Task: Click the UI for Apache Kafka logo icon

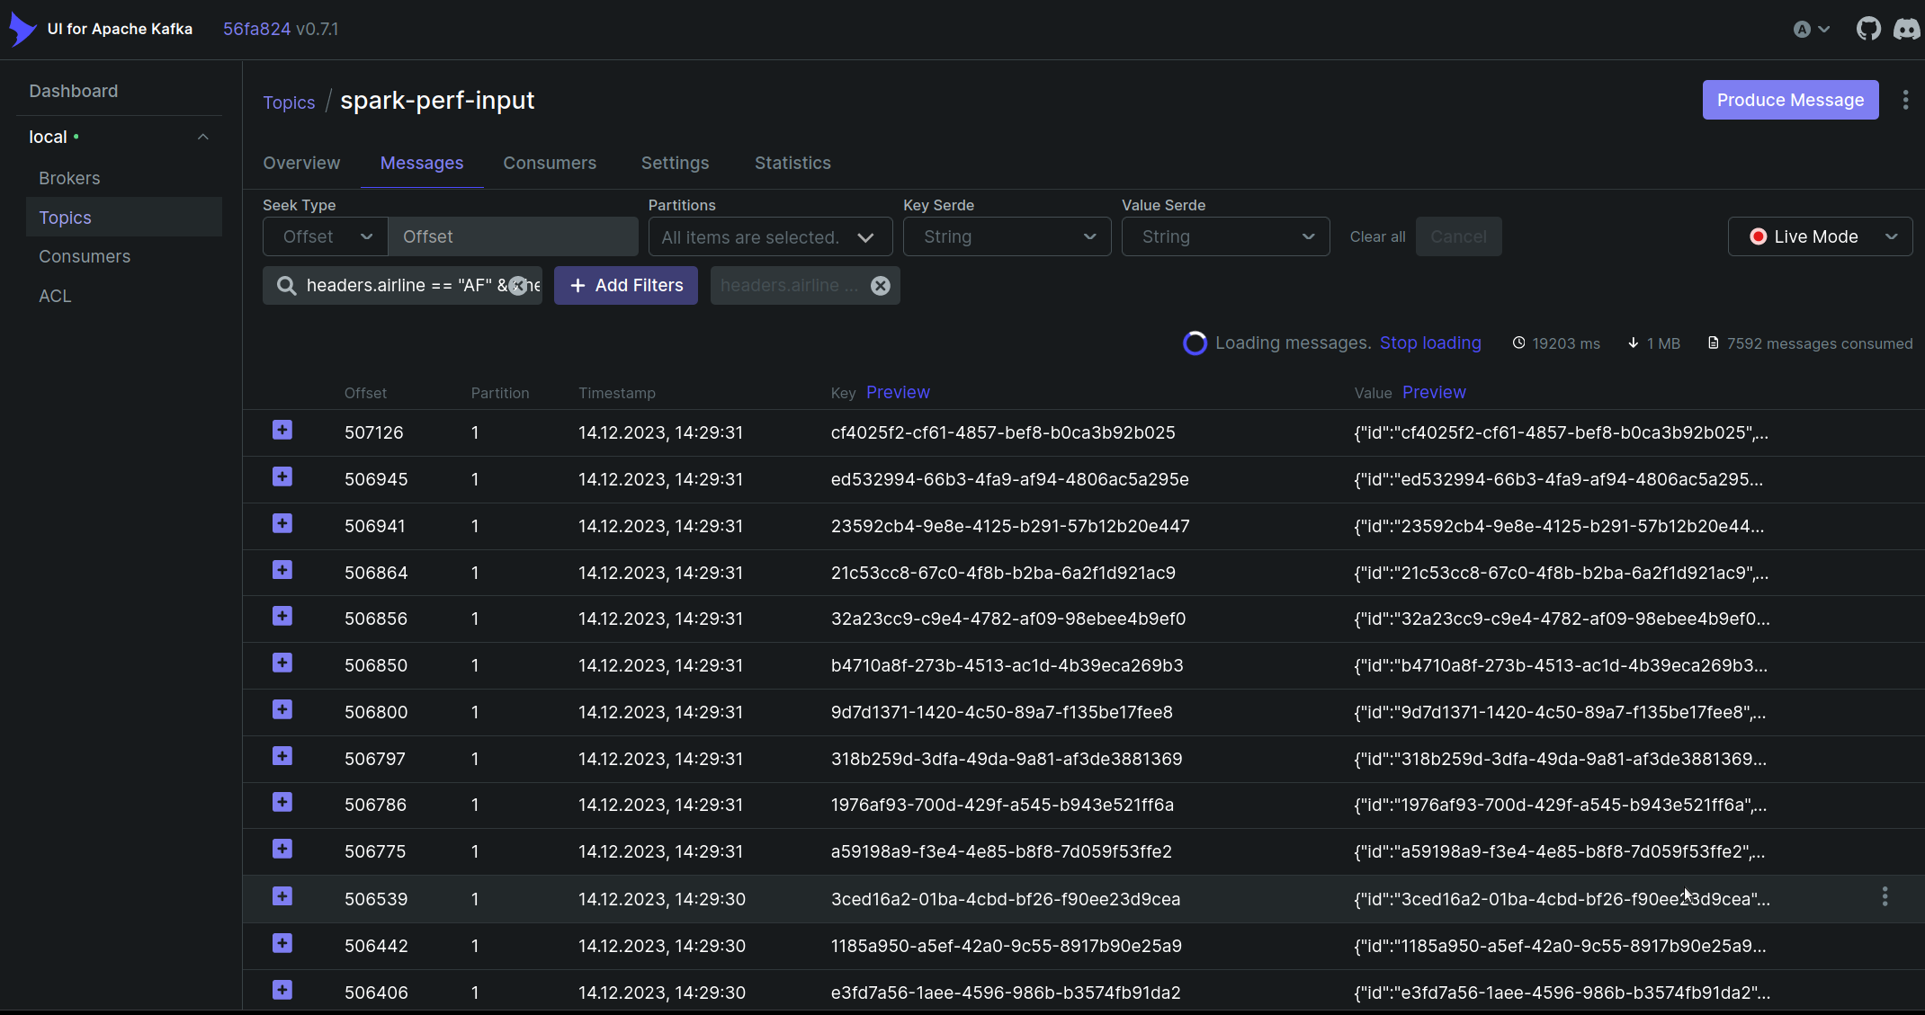Action: (22, 29)
